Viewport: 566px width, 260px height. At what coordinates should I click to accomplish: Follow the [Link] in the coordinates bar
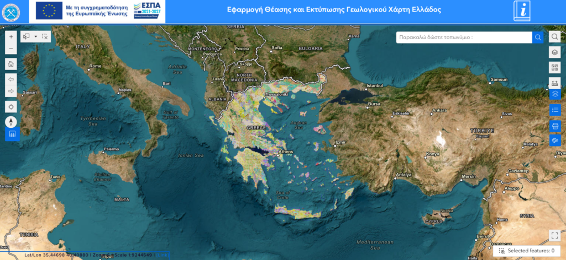(162, 255)
